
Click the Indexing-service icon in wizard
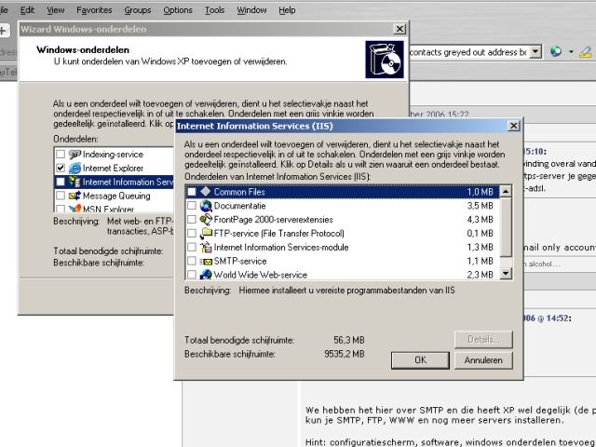(x=74, y=155)
